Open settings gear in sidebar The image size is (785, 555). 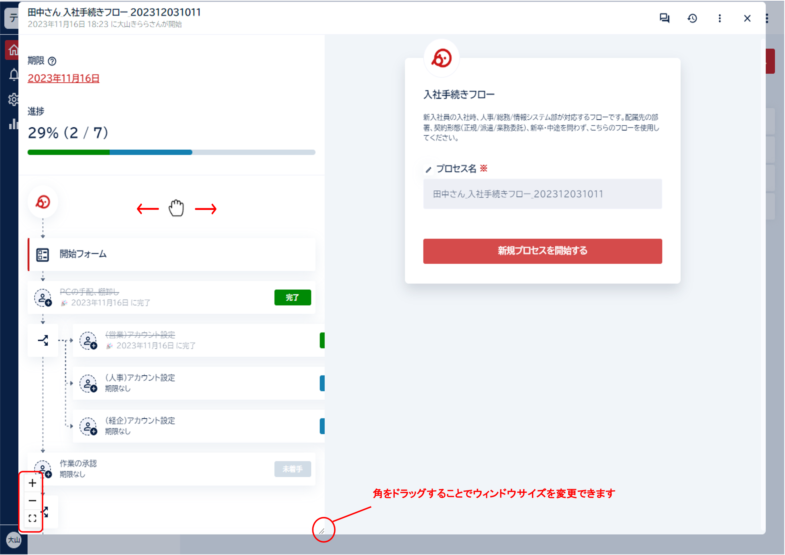tap(13, 99)
